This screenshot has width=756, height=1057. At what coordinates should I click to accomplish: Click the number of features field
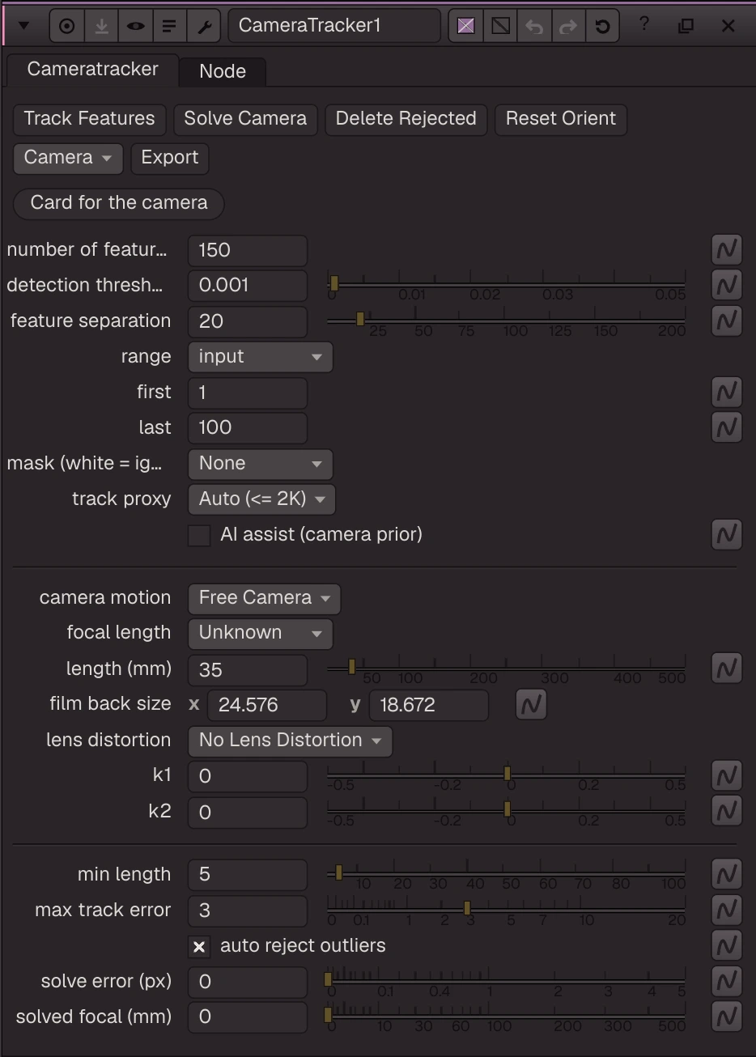click(x=248, y=250)
